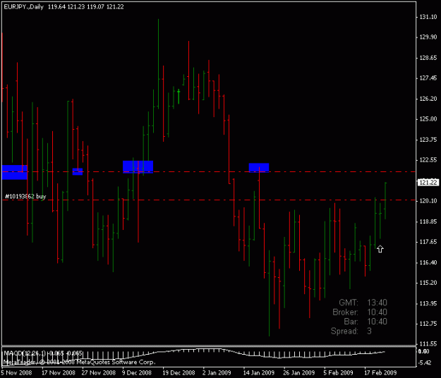Screen dimensions: 441x378
Task: Click the 115.20 price scale label
Action: (x=428, y=283)
